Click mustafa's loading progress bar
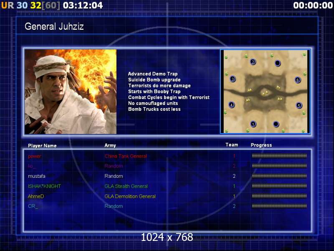 pos(279,176)
